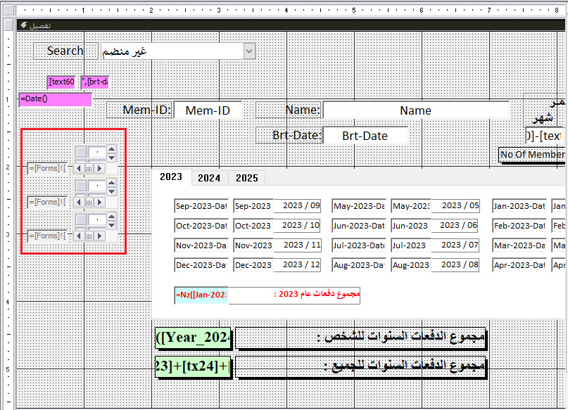568x410 pixels.
Task: Open the Search combo box dropdown arrow
Action: tap(248, 51)
